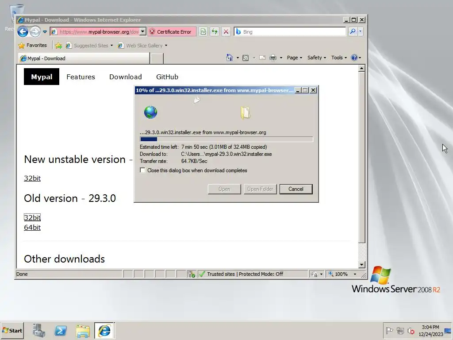453x340 pixels.
Task: Click the globe icon in download dialog
Action: [150, 112]
